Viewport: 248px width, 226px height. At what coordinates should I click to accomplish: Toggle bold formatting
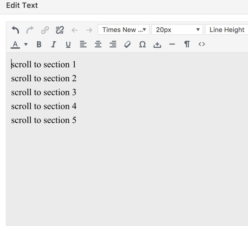coord(39,44)
